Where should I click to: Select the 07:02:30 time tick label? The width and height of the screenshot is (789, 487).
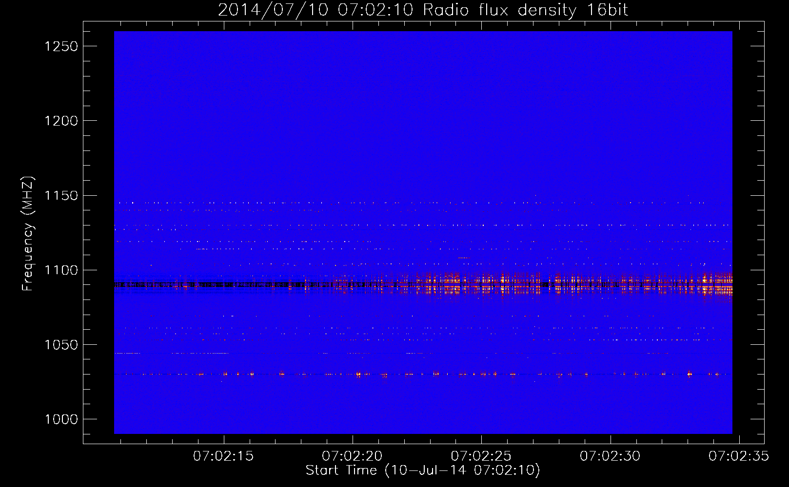click(x=610, y=456)
